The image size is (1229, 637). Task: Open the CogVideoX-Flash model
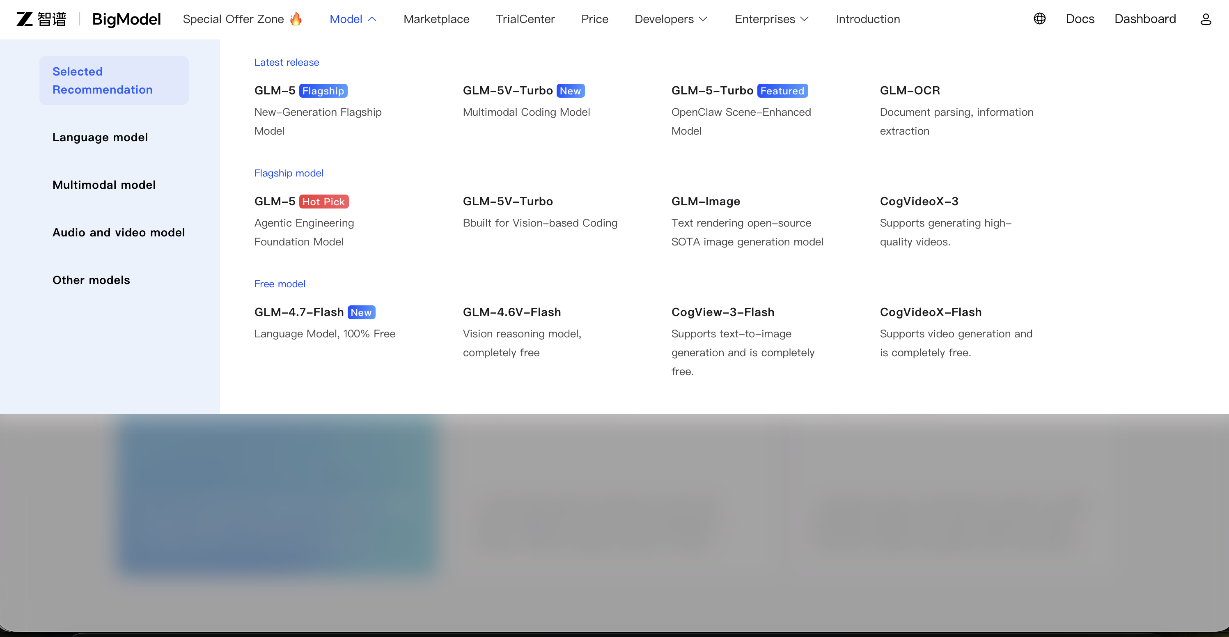[x=931, y=312]
